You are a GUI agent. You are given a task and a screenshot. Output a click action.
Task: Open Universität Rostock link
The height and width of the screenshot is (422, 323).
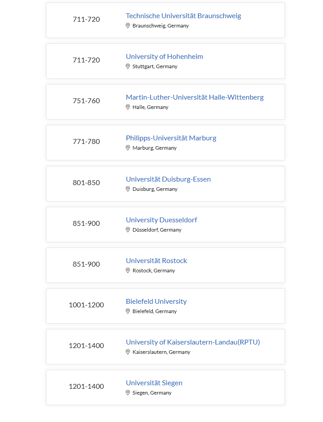156,261
